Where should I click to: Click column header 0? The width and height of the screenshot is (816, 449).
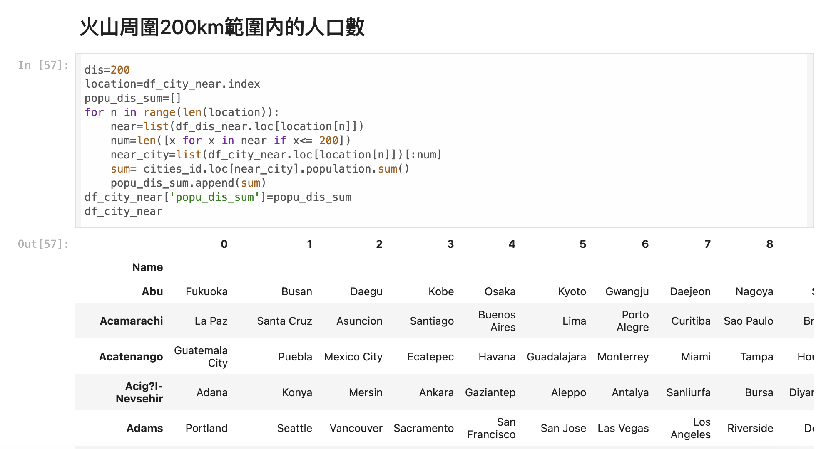pyautogui.click(x=224, y=244)
